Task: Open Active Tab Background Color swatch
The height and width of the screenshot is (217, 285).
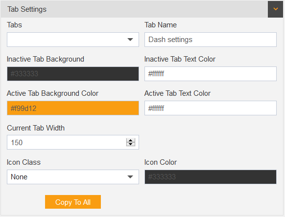Action: (x=73, y=108)
